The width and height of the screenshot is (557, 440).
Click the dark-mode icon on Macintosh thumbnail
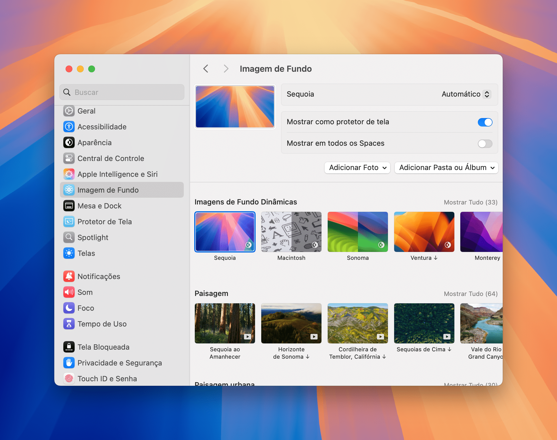pos(315,245)
